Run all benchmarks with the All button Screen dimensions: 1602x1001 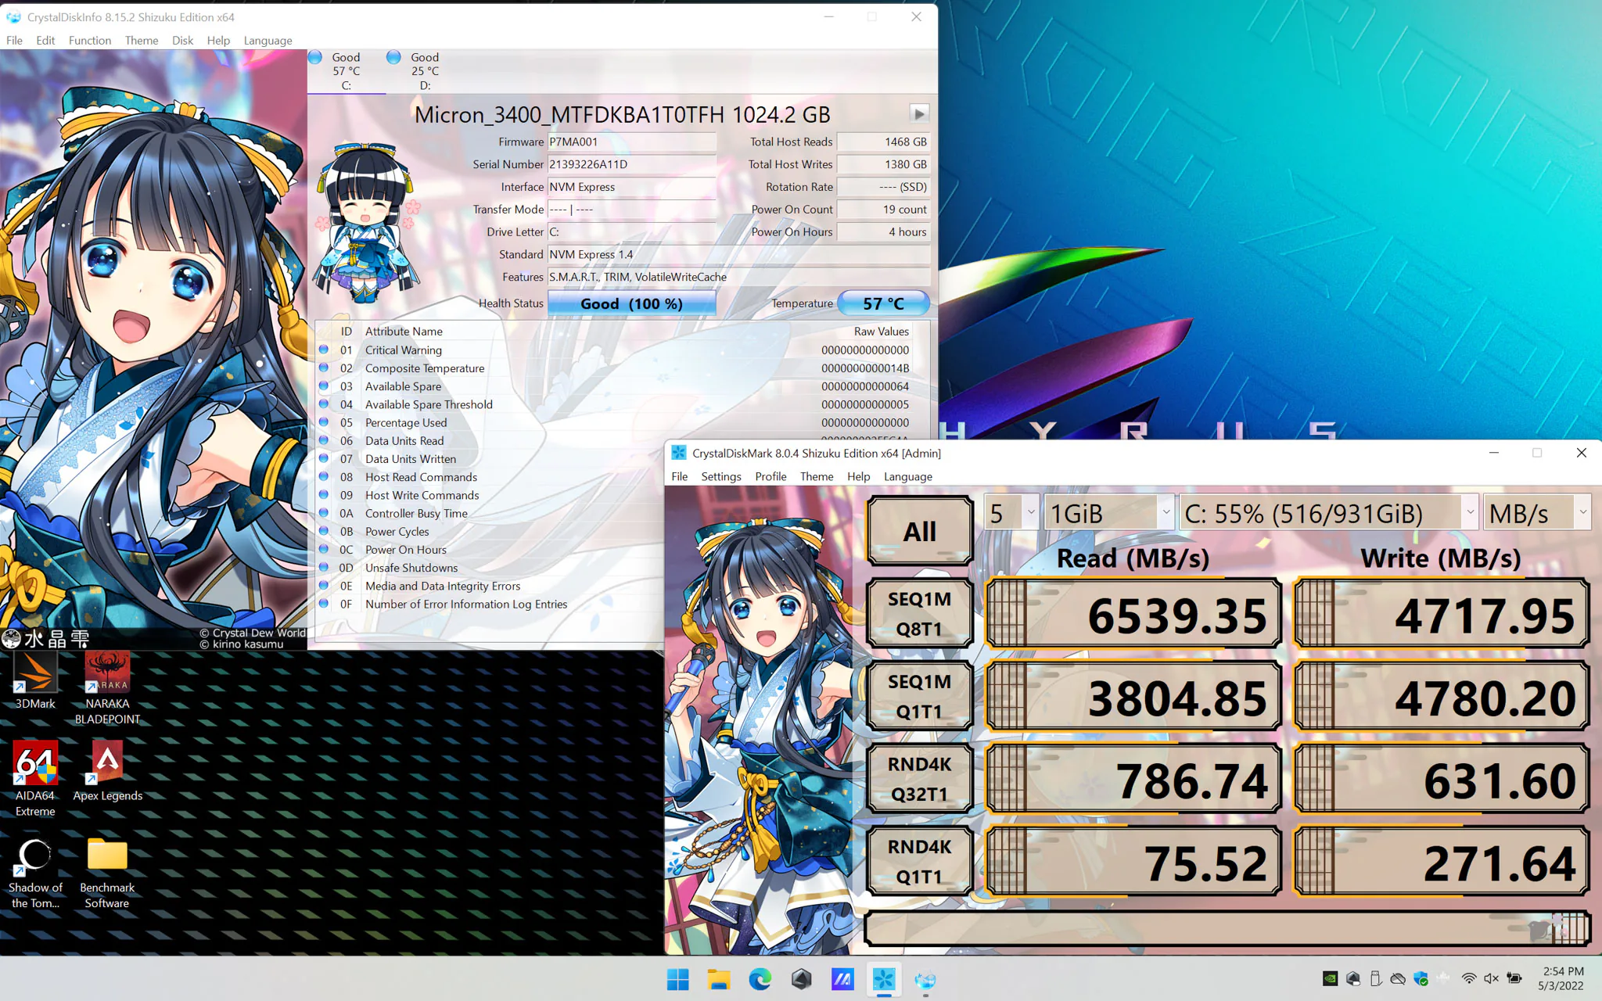click(x=920, y=531)
